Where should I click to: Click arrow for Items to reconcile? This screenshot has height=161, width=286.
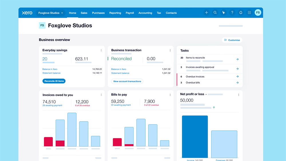pos(237,59)
